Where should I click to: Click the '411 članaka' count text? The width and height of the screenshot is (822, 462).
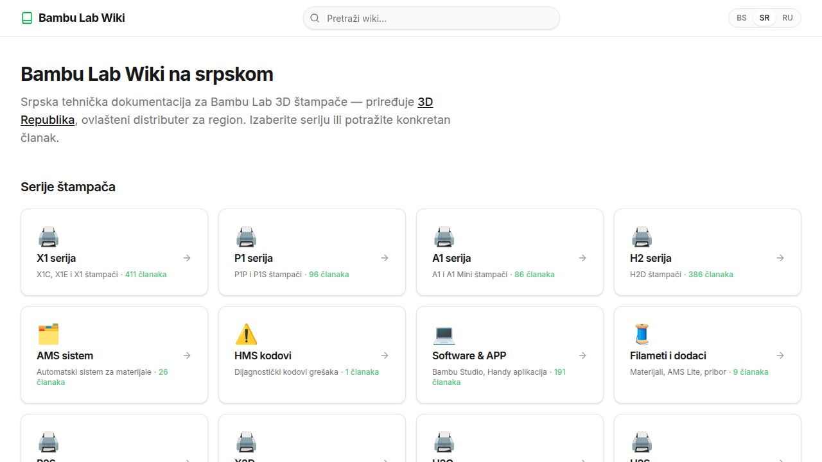click(146, 274)
